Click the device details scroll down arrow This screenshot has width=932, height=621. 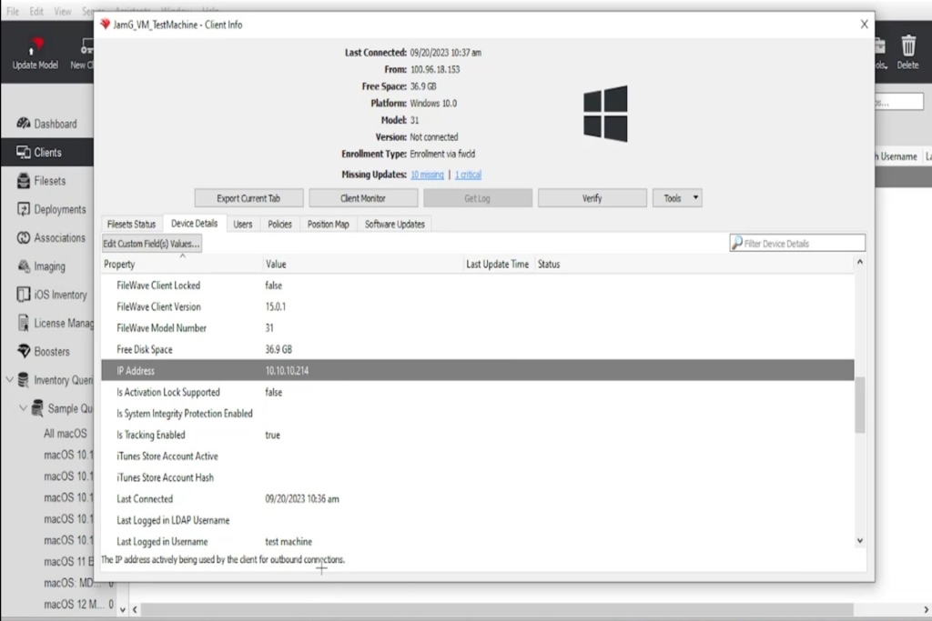(859, 541)
